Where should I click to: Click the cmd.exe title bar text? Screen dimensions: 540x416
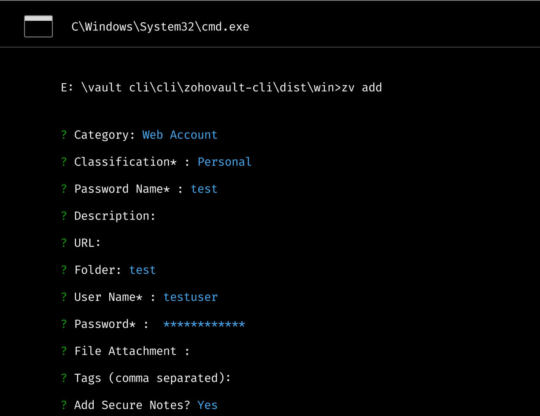160,26
